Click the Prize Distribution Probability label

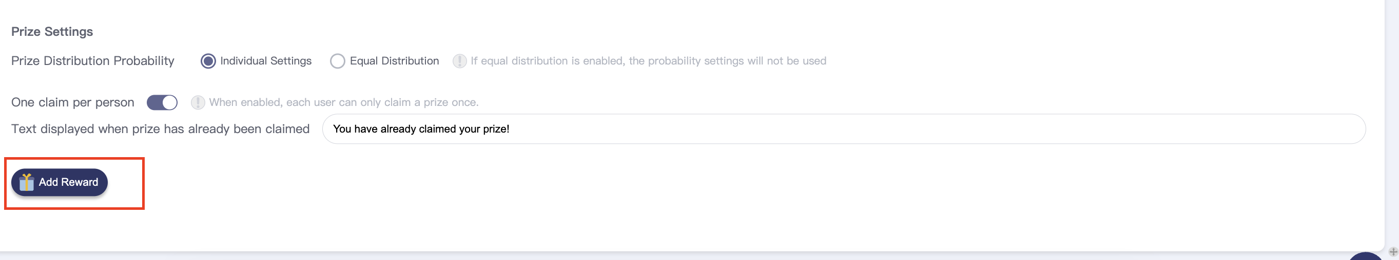point(93,61)
